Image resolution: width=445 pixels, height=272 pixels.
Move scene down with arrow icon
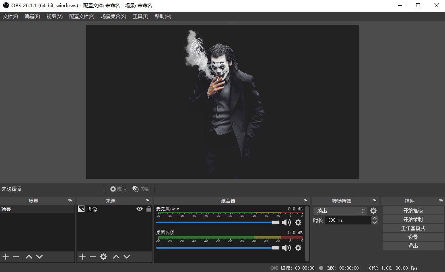(x=39, y=257)
